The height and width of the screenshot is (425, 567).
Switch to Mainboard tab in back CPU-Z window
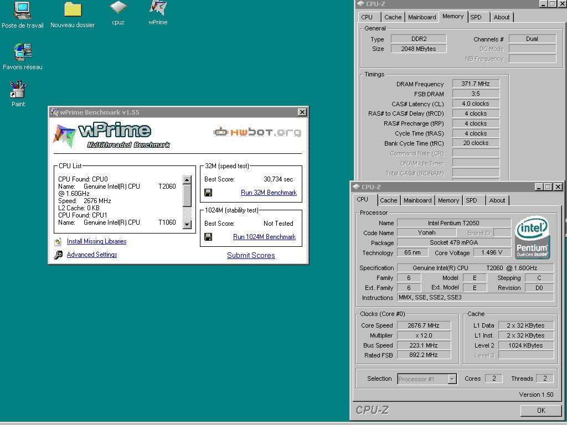pyautogui.click(x=422, y=17)
